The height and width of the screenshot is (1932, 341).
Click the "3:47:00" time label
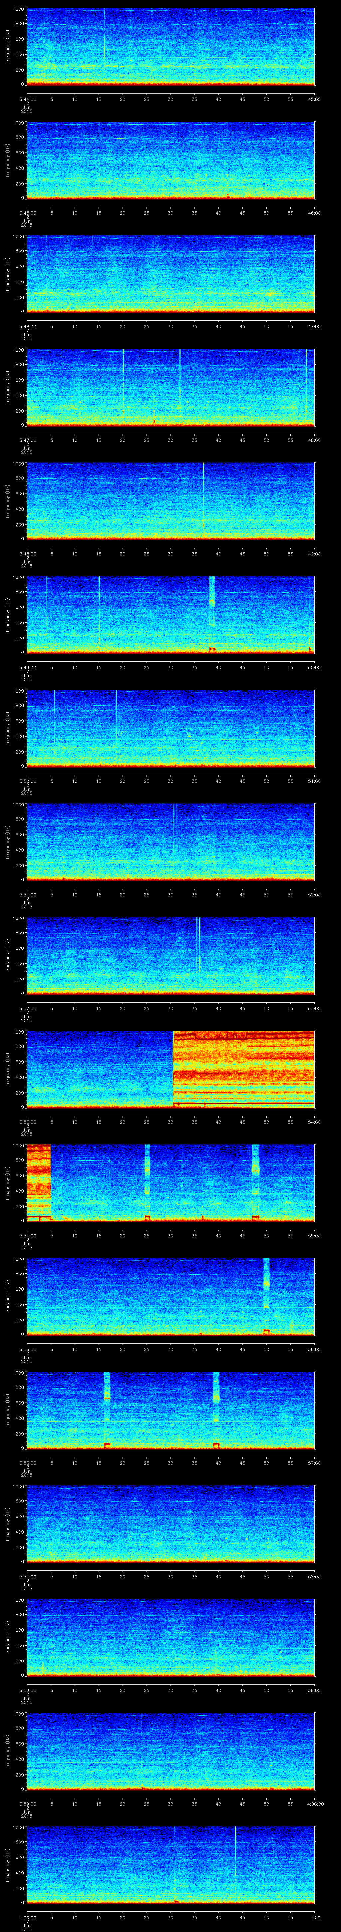click(27, 440)
